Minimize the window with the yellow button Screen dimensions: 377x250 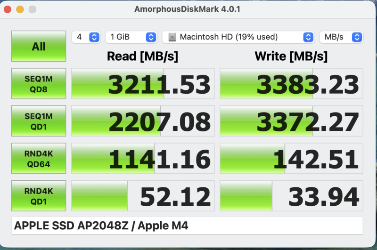click(x=20, y=9)
